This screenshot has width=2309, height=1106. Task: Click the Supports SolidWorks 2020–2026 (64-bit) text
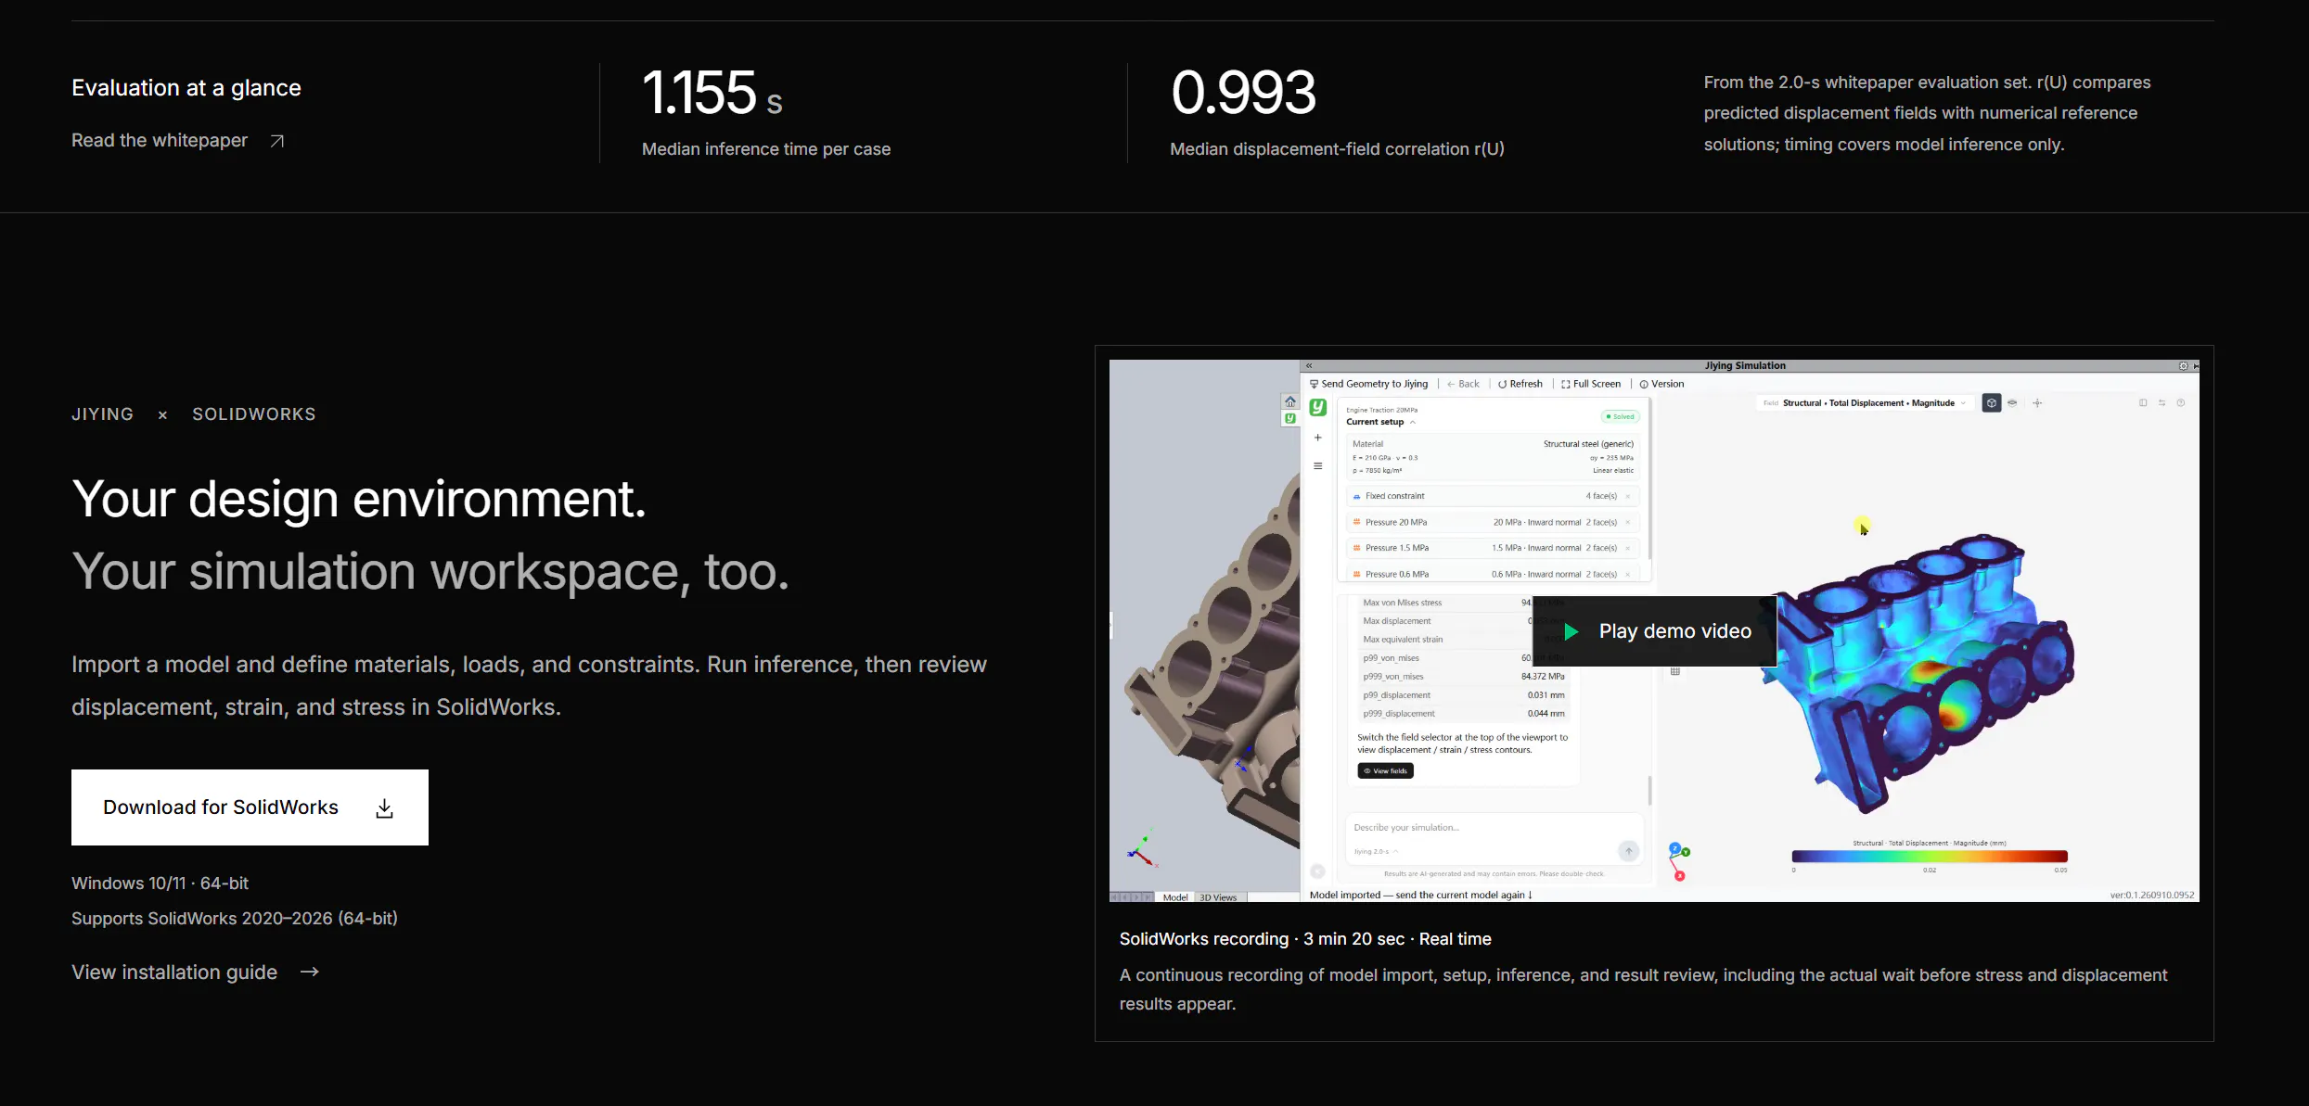click(235, 919)
